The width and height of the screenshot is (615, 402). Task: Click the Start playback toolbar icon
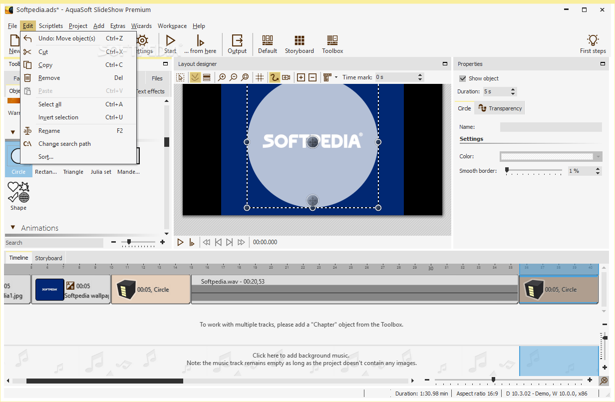click(170, 40)
